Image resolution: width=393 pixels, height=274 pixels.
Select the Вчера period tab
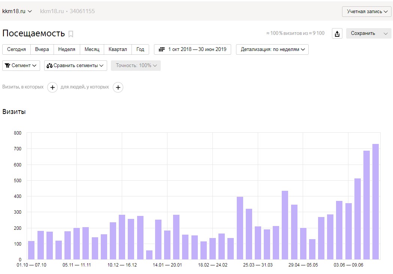(42, 49)
